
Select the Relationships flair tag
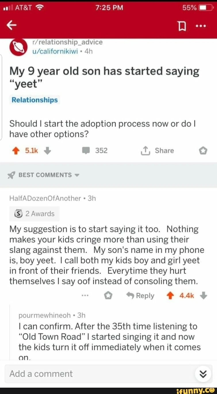(34, 100)
